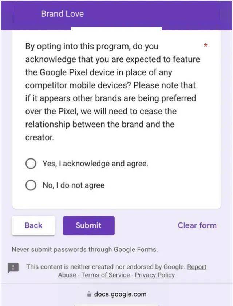Select the "No, I do not agree" radio button
The width and height of the screenshot is (233, 306).
(31, 185)
